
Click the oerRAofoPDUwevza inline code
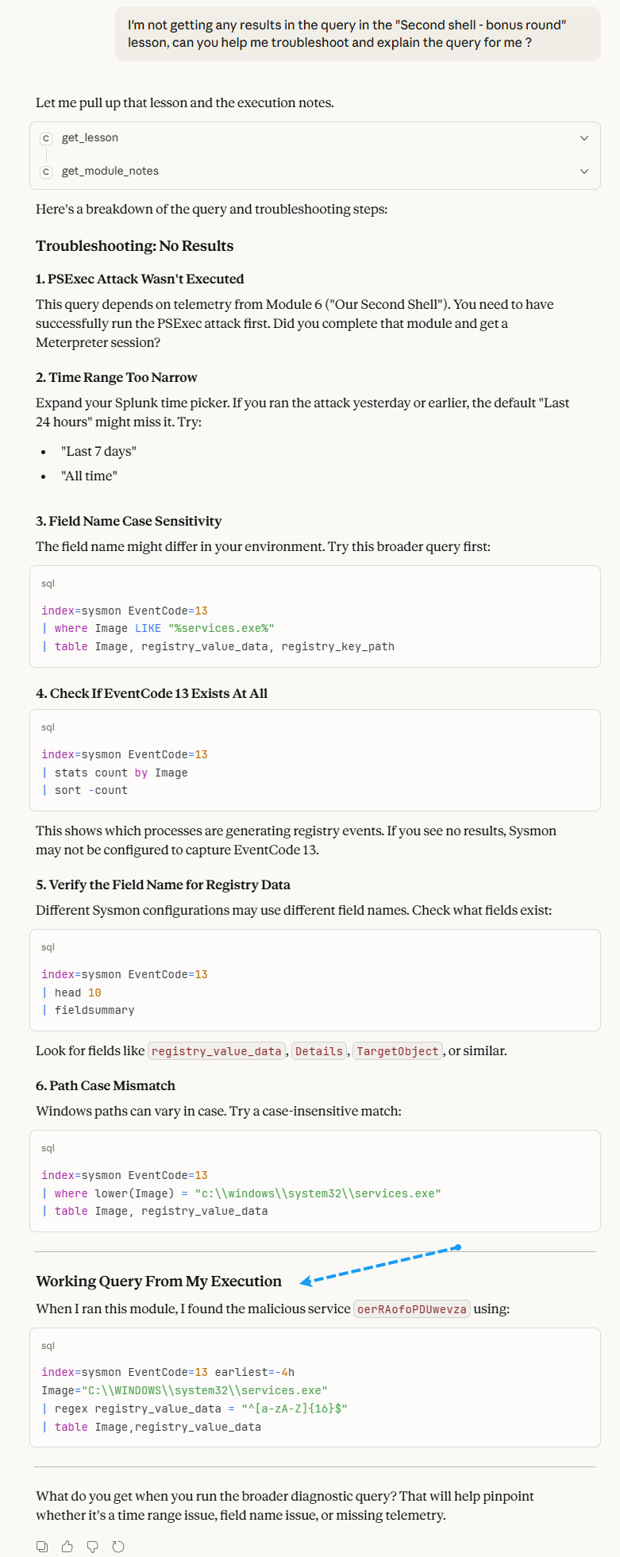[412, 1309]
